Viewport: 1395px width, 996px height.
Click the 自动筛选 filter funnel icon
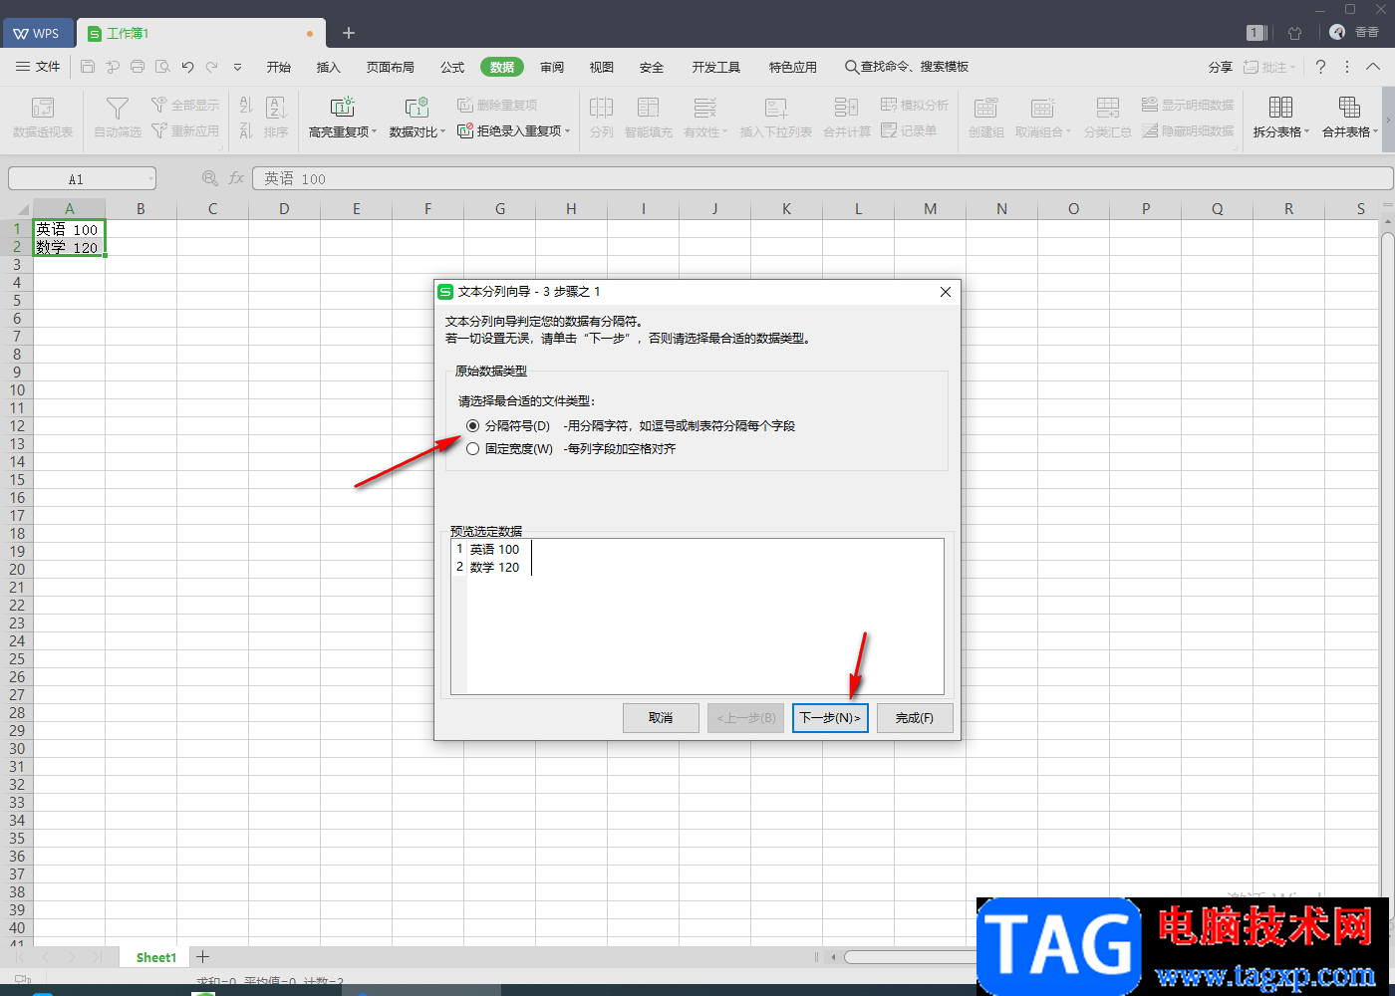(118, 108)
